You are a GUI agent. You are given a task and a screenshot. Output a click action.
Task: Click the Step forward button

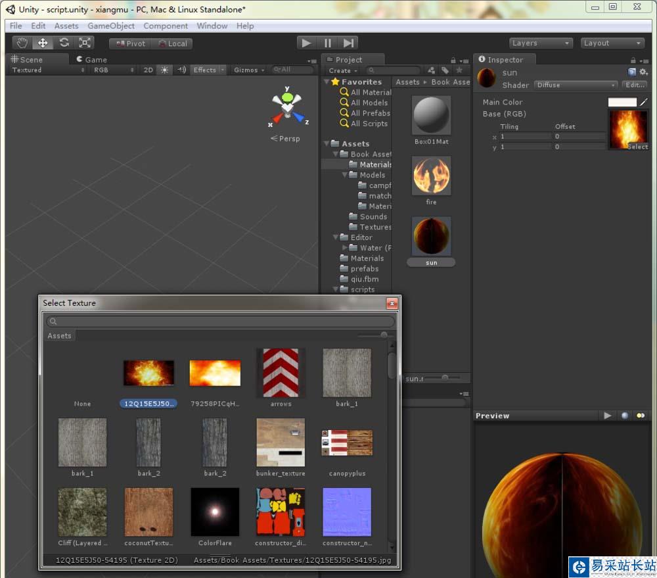coord(348,43)
